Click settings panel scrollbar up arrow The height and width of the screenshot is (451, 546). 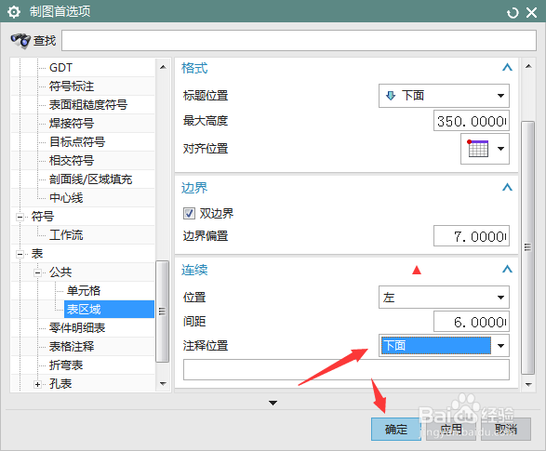(x=528, y=66)
